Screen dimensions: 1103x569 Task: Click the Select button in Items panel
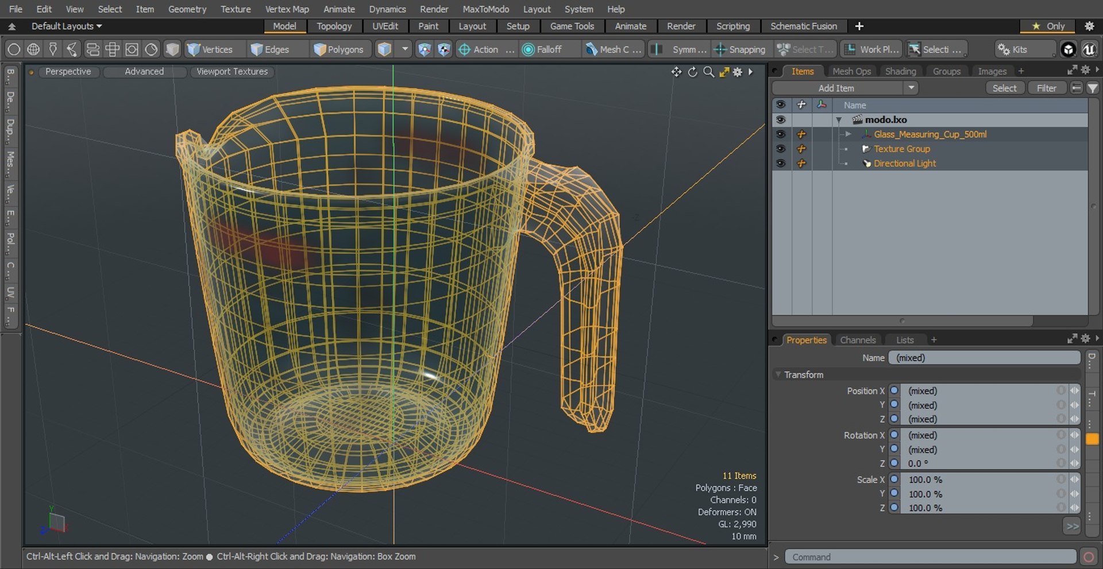tap(1005, 88)
